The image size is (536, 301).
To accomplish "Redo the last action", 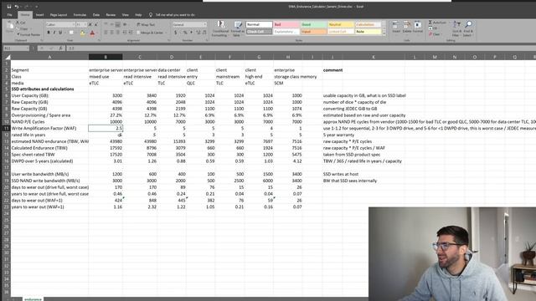I will [26, 7].
